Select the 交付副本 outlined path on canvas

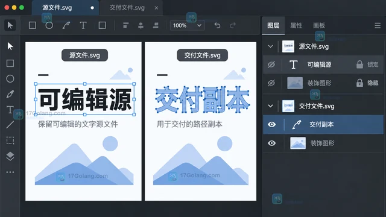tap(203, 99)
